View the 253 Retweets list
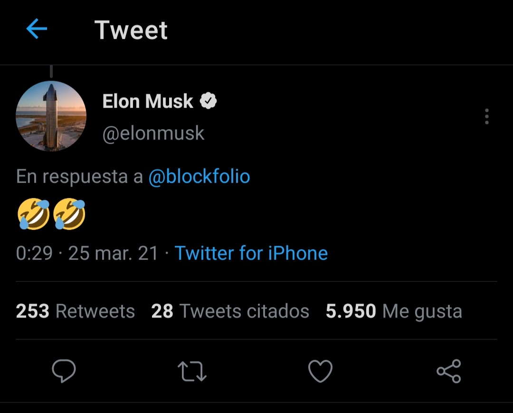Screen dimensions: 513x413 [x=76, y=311]
